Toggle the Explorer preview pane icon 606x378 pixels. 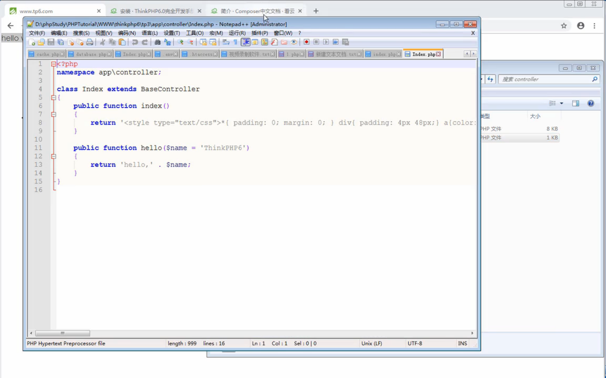click(x=576, y=104)
